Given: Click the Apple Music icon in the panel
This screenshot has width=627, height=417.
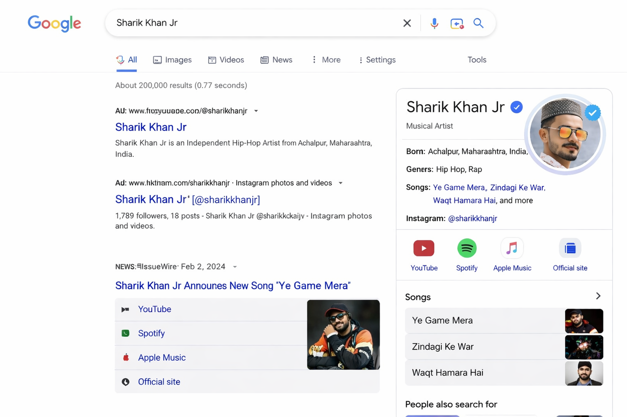Looking at the screenshot, I should (512, 248).
